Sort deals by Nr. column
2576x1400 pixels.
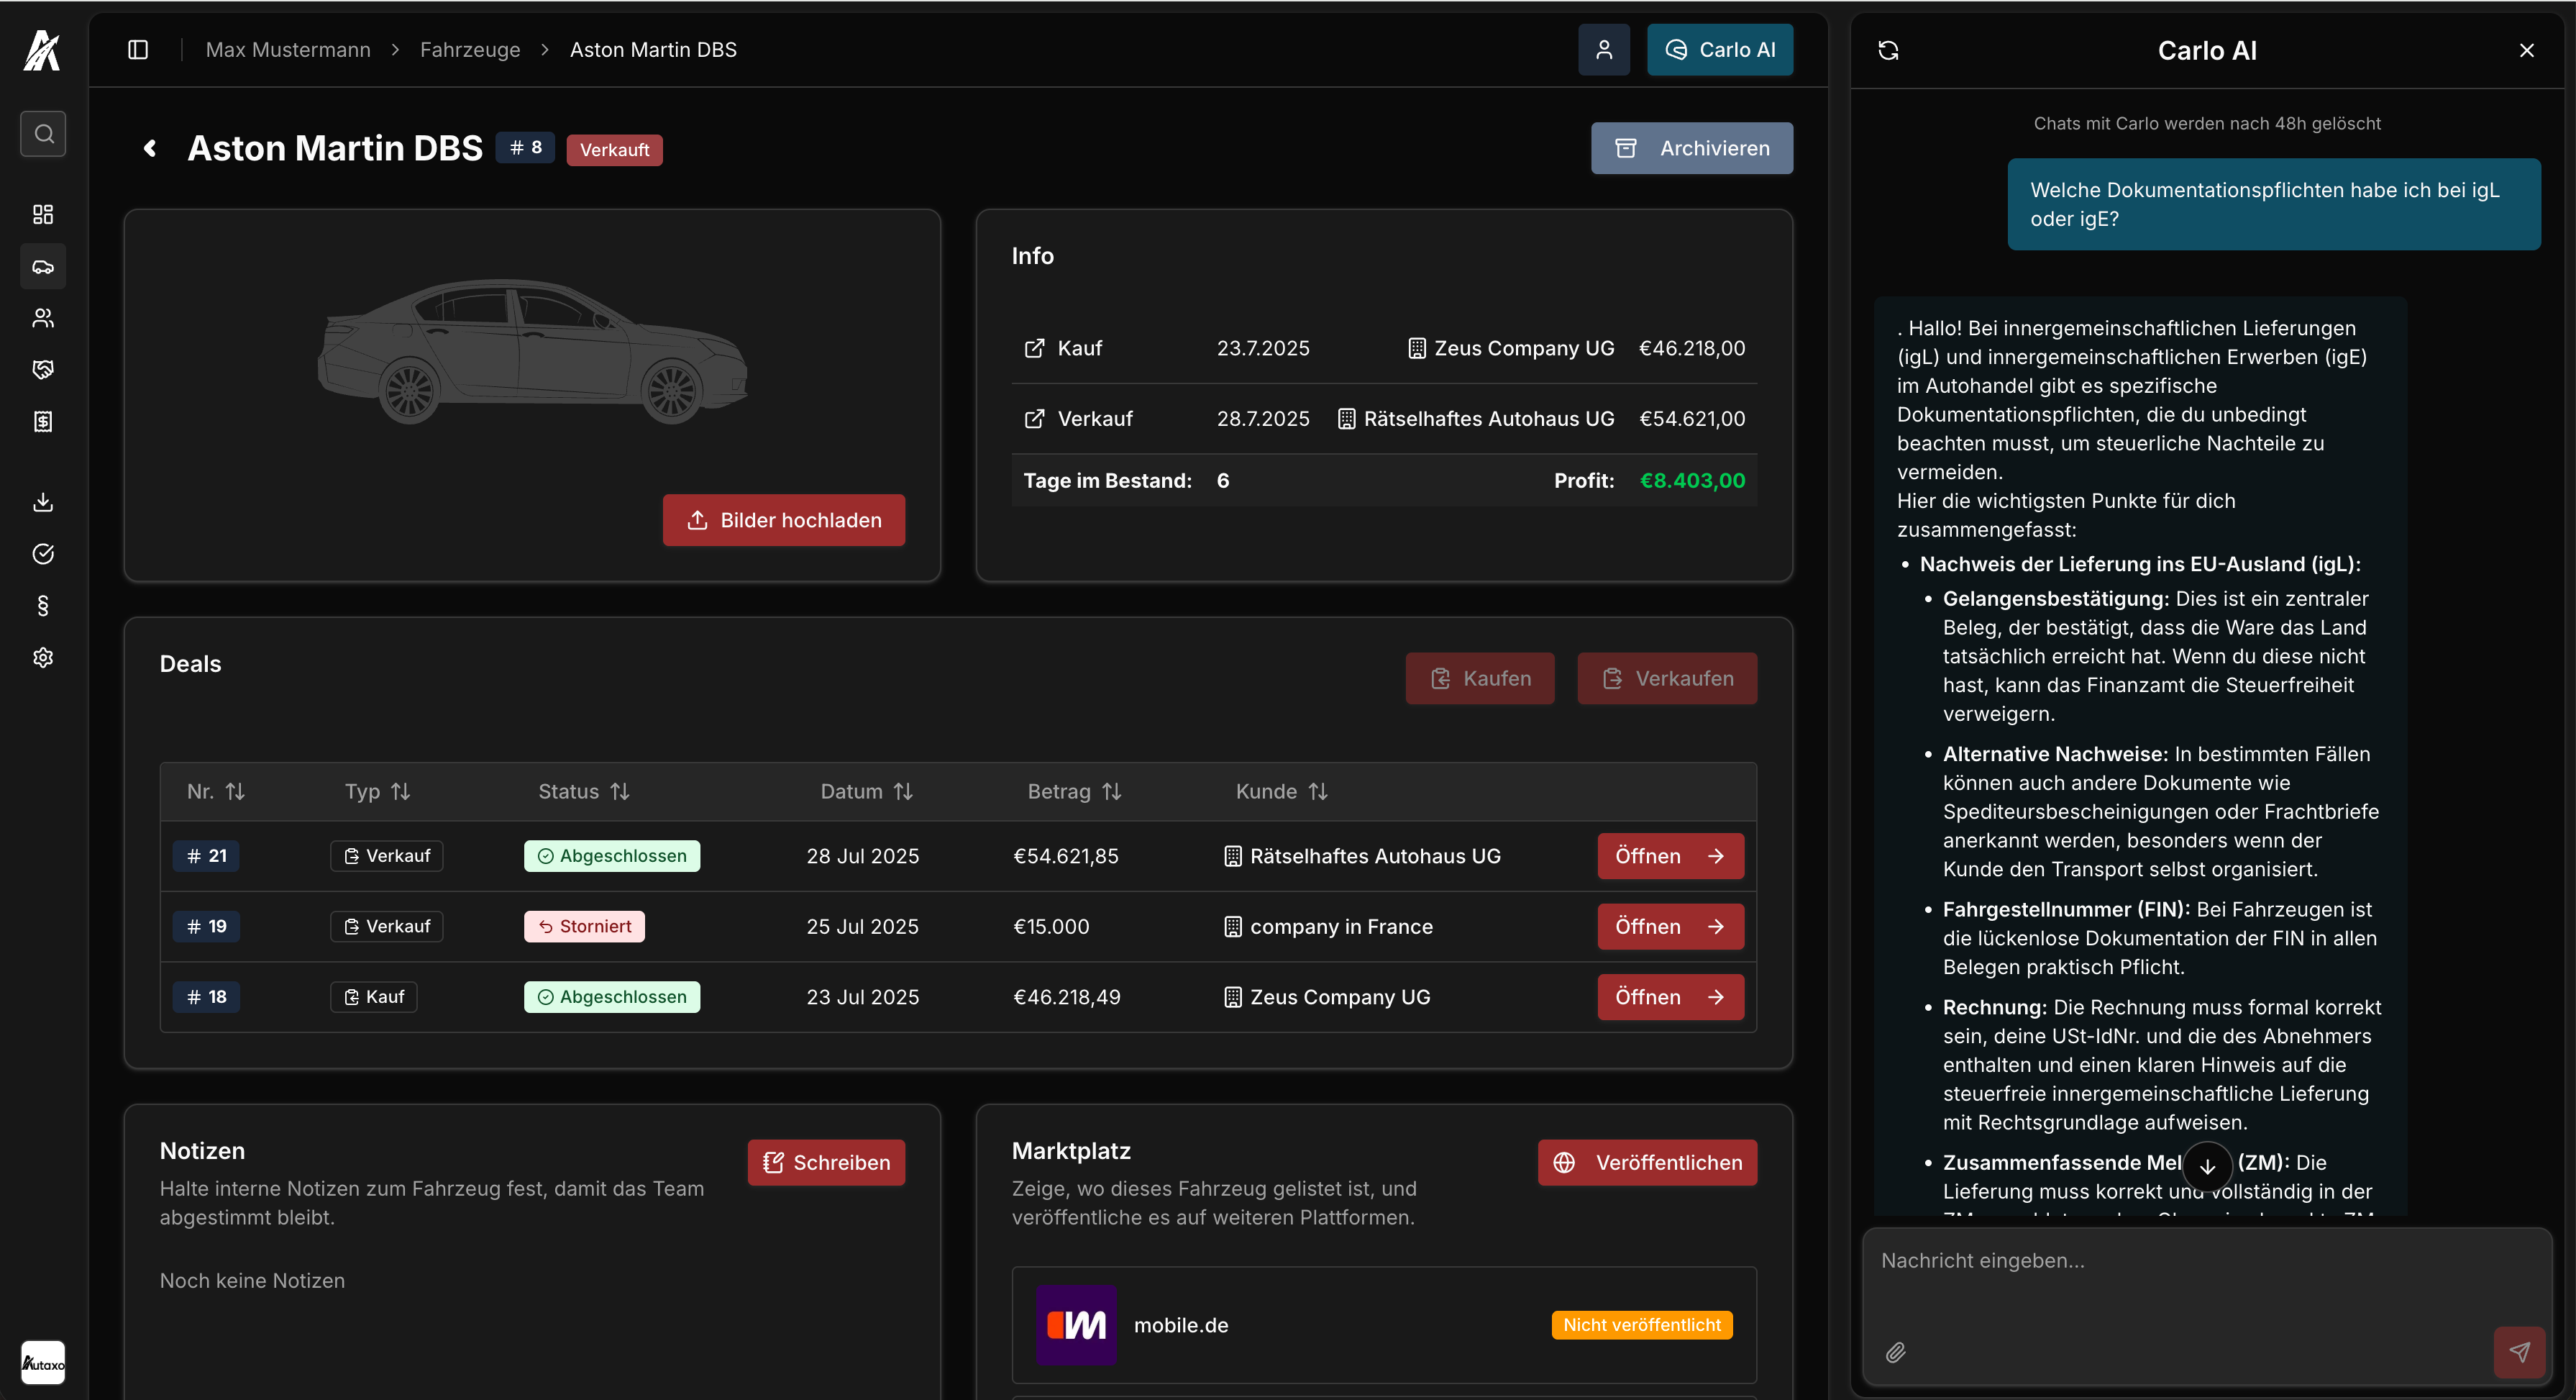tap(216, 791)
